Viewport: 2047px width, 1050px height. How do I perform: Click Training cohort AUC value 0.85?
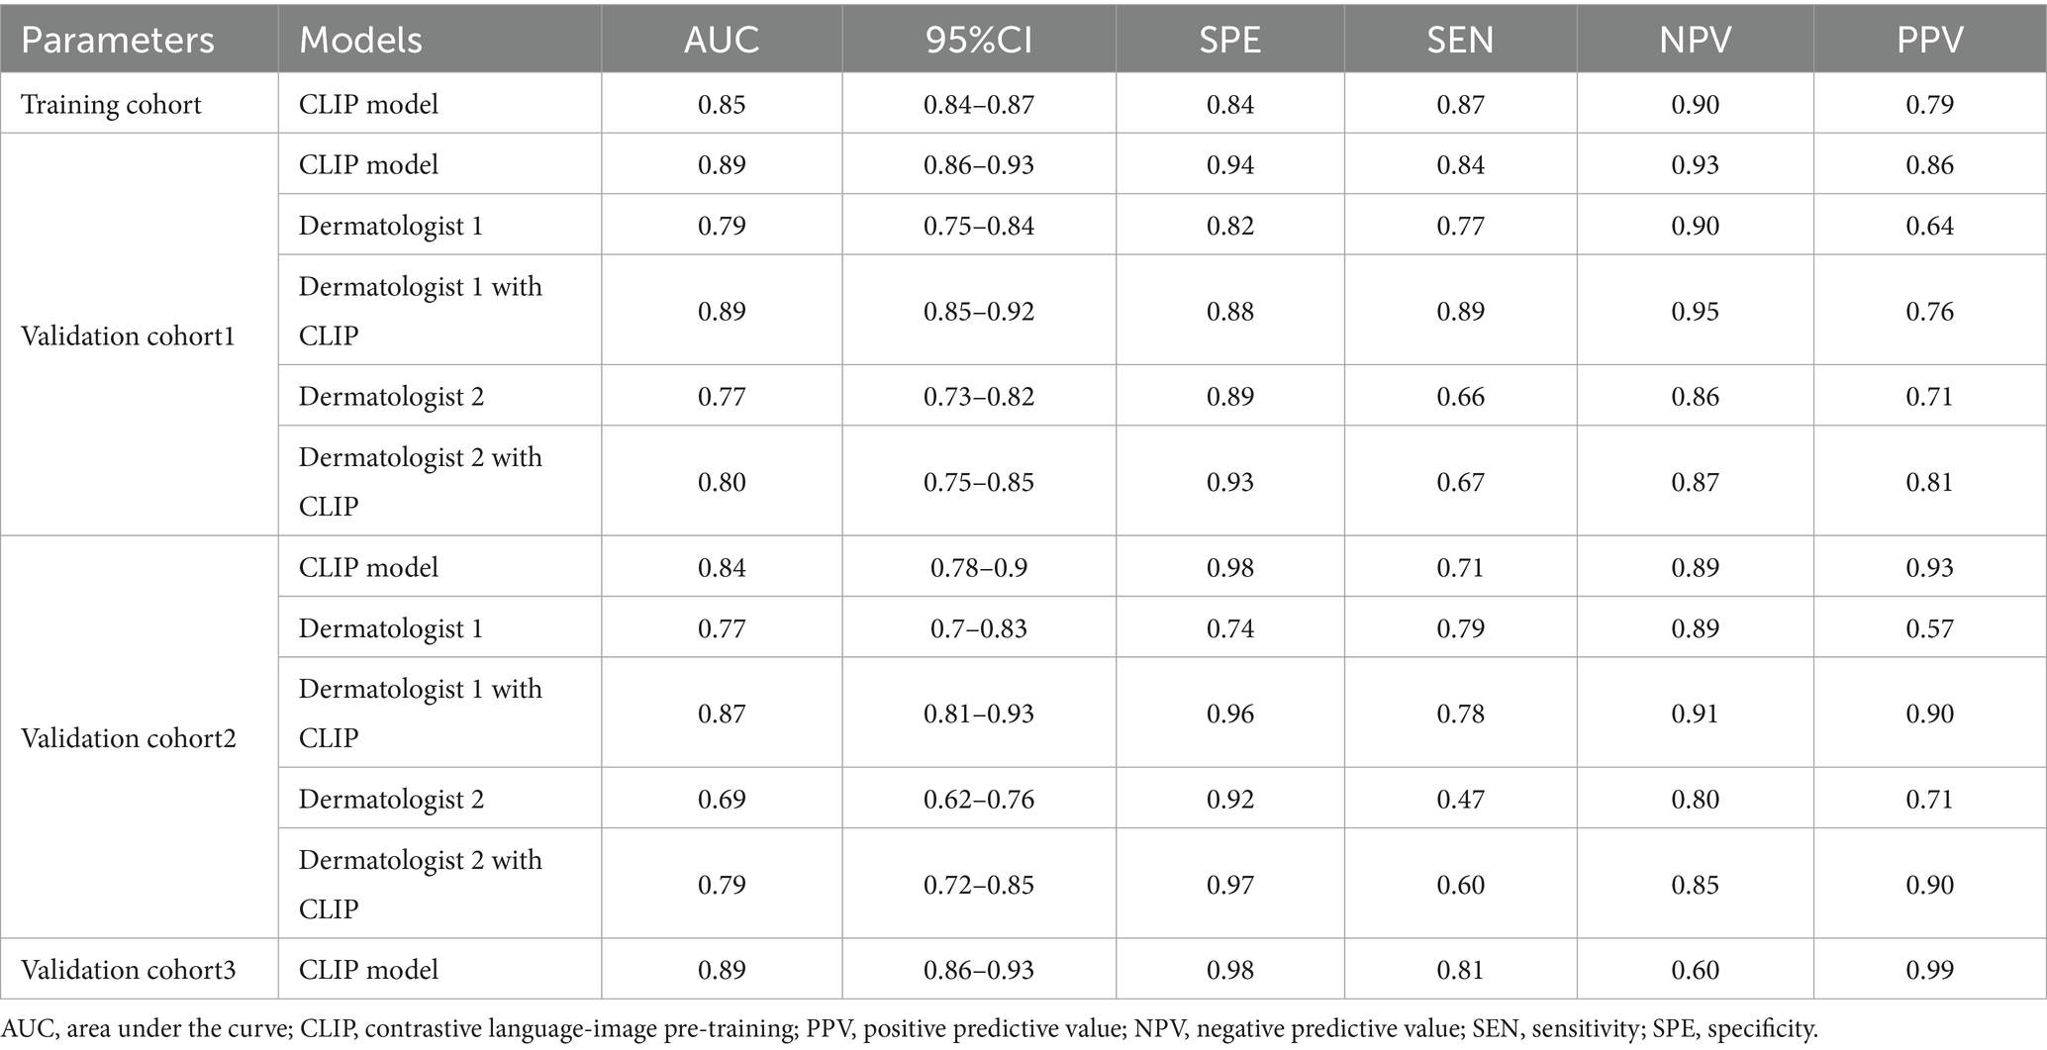(x=722, y=104)
